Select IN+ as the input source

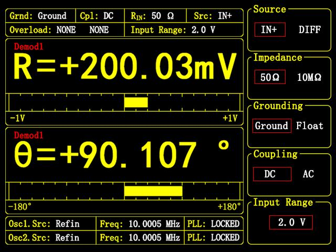point(269,30)
